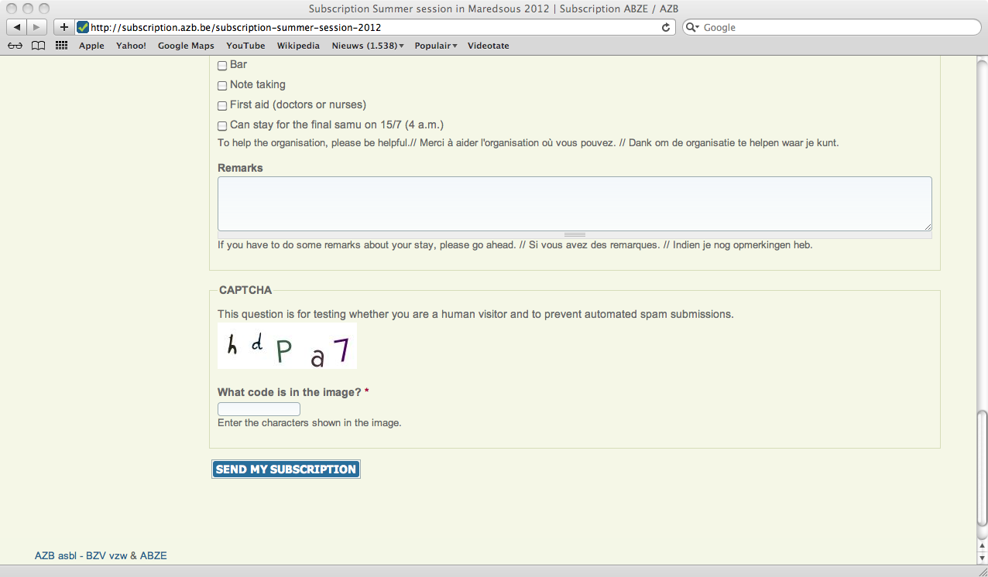Screen dimensions: 988x577
Task: Open Populair bookmarks dropdown
Action: [436, 46]
